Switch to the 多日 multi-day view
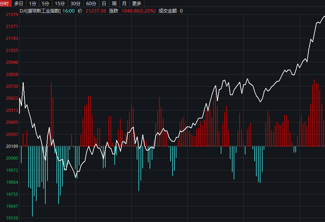Viewport: 325px width, 222px height. 19,3
